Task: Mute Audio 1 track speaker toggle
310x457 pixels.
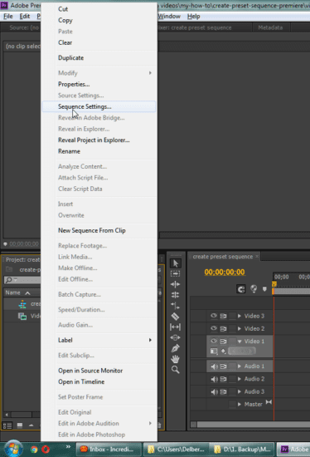Action: [x=214, y=366]
